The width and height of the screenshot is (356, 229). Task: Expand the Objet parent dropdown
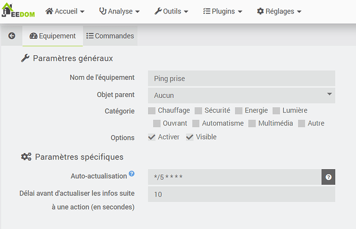[241, 95]
